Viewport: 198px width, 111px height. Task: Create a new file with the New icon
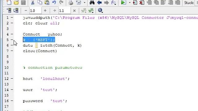coord(9,2)
